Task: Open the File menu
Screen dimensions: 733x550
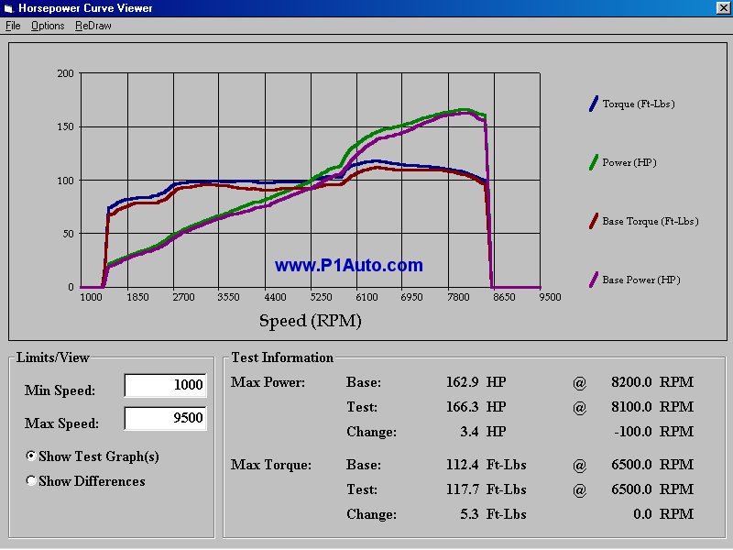Action: point(13,26)
